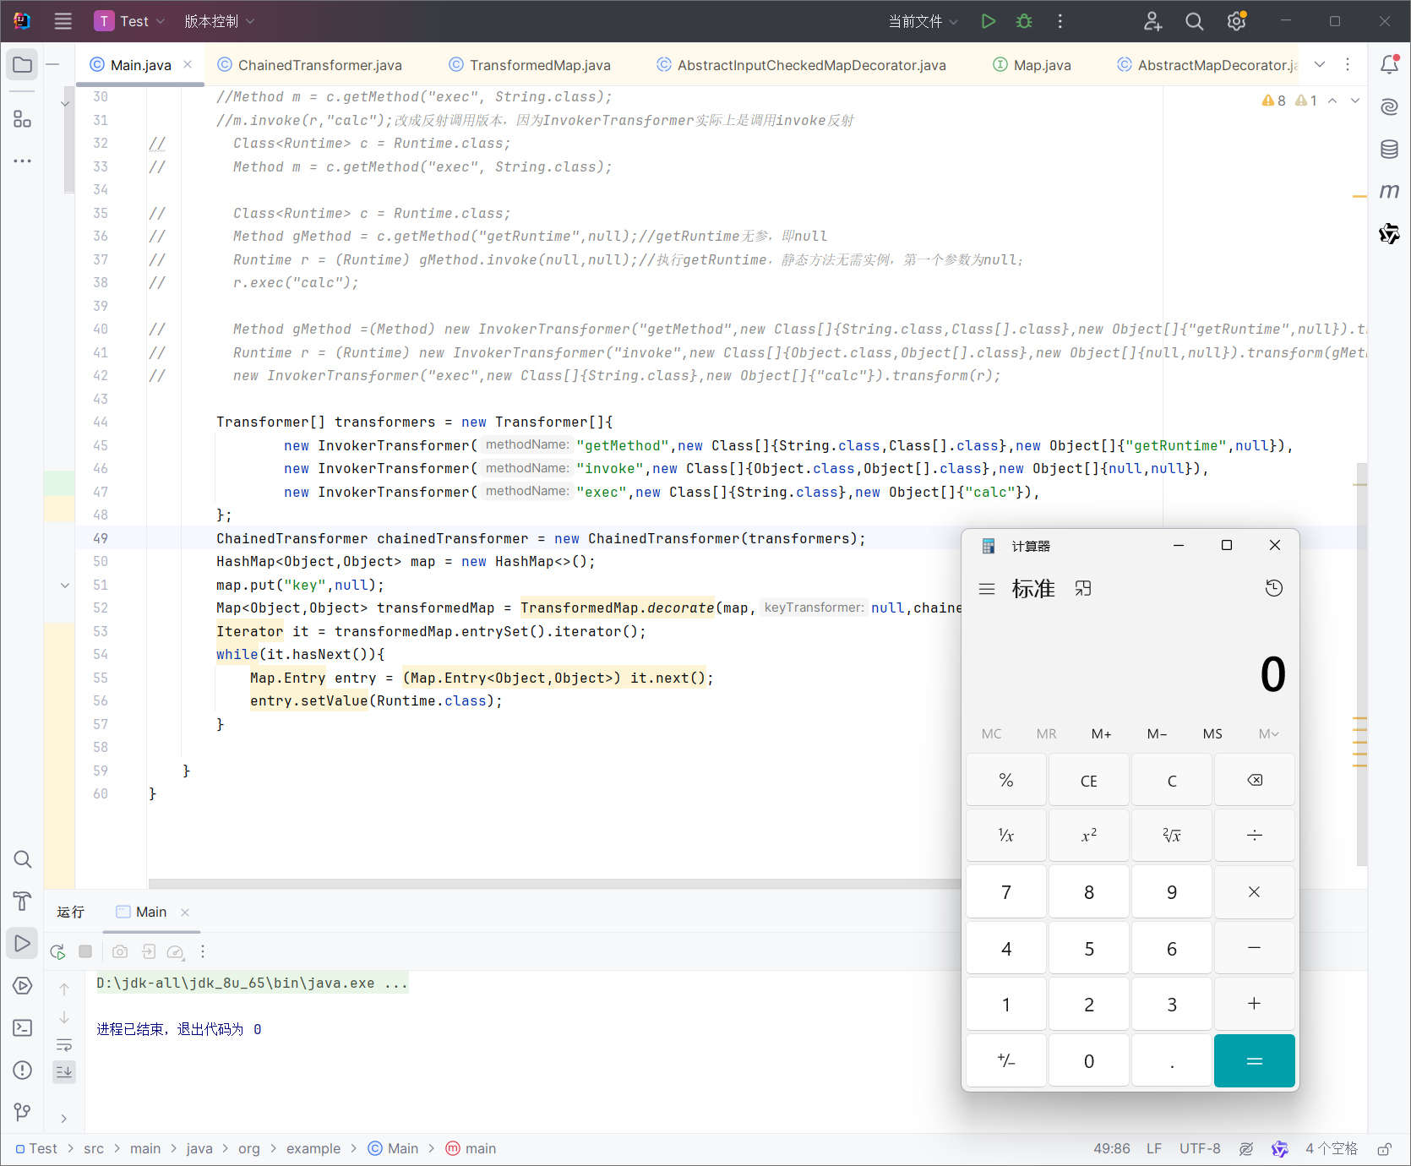The image size is (1411, 1166).
Task: Switch to TransformedMap.java tab
Action: (530, 65)
